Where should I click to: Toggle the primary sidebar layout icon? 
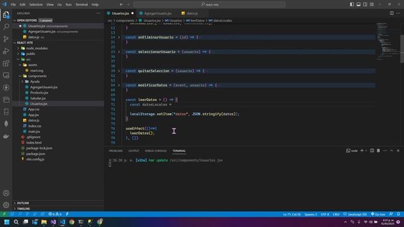tap(352, 4)
